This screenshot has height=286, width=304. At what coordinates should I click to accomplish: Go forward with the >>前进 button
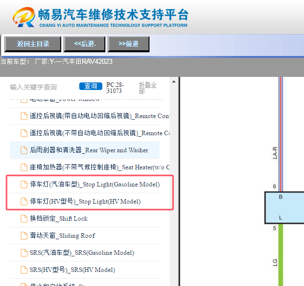click(x=128, y=44)
